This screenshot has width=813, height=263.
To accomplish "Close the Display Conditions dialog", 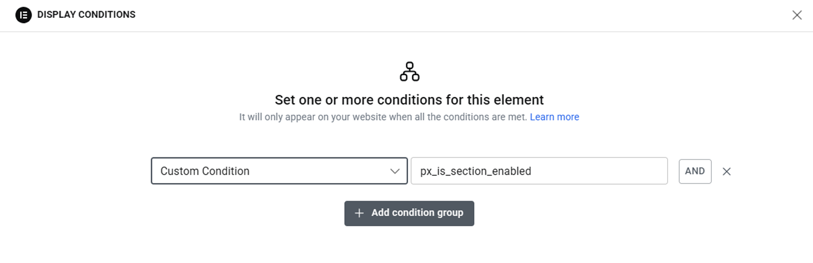I will (797, 15).
